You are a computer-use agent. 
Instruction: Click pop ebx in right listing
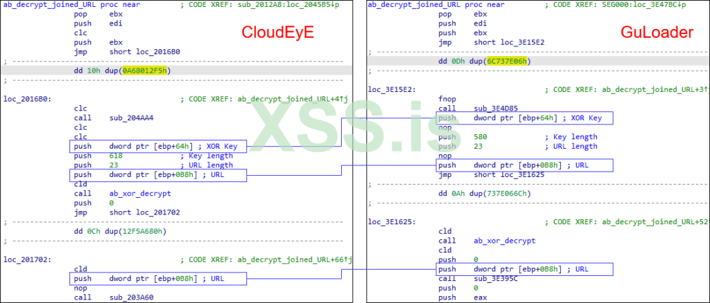pos(462,14)
